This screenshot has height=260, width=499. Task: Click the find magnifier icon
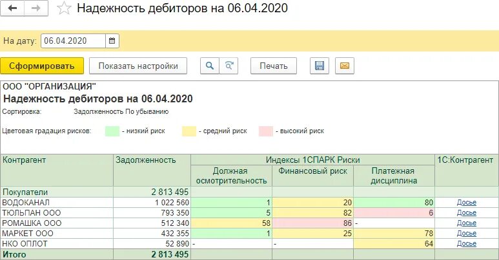(x=209, y=66)
